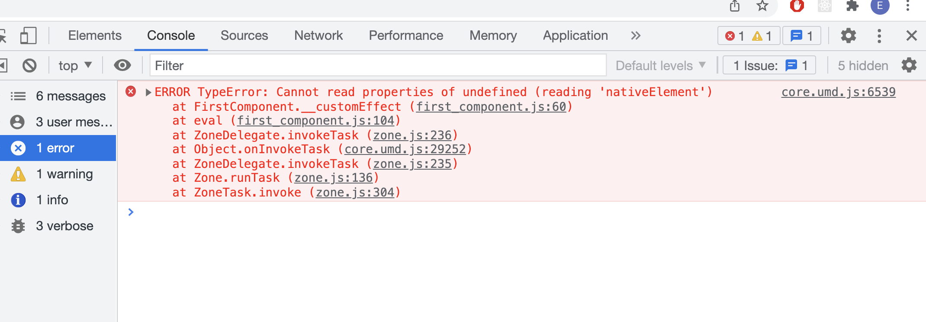Open the browser extensions puzzle icon
926x322 pixels.
click(x=853, y=6)
